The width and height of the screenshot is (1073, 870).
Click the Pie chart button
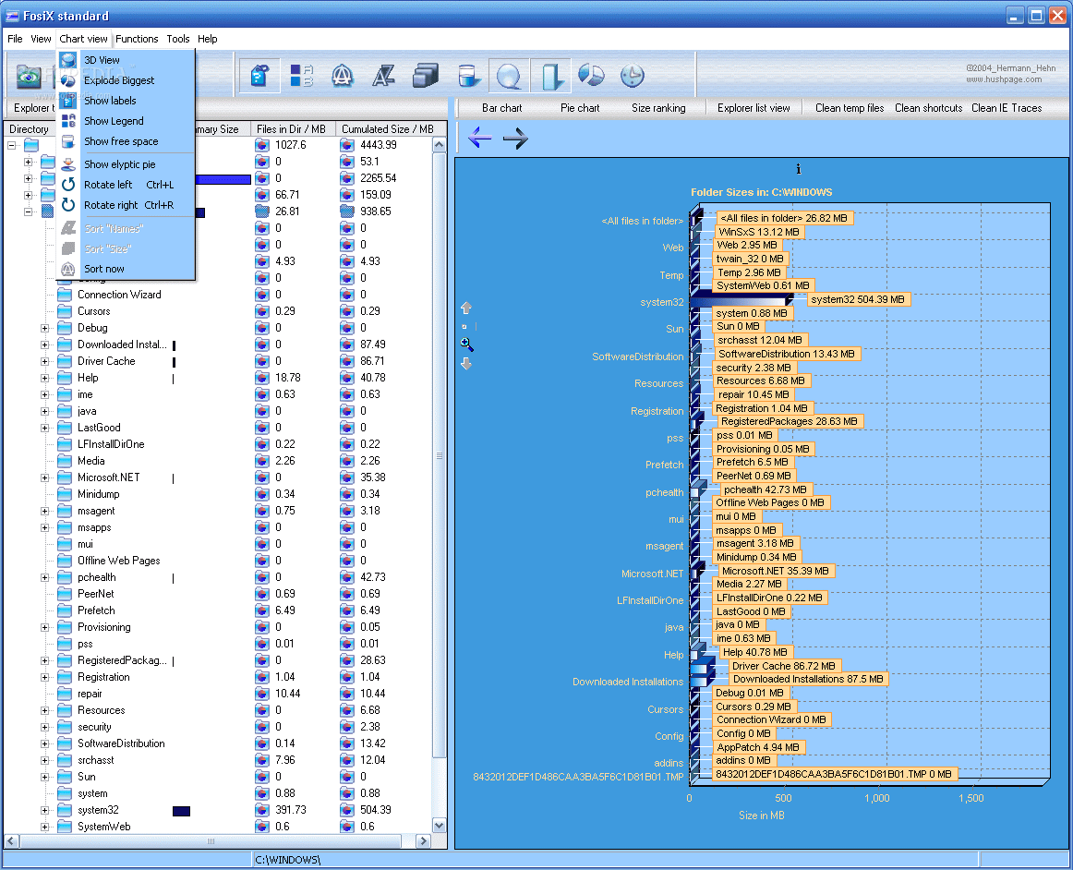tap(580, 108)
